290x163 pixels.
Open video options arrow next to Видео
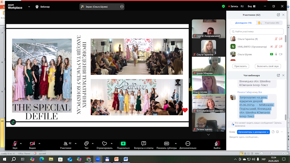[39, 144]
